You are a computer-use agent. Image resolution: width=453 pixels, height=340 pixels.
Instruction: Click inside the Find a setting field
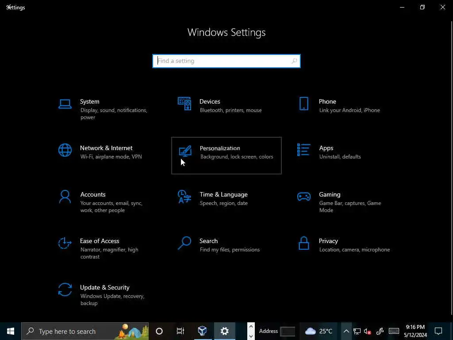(226, 61)
